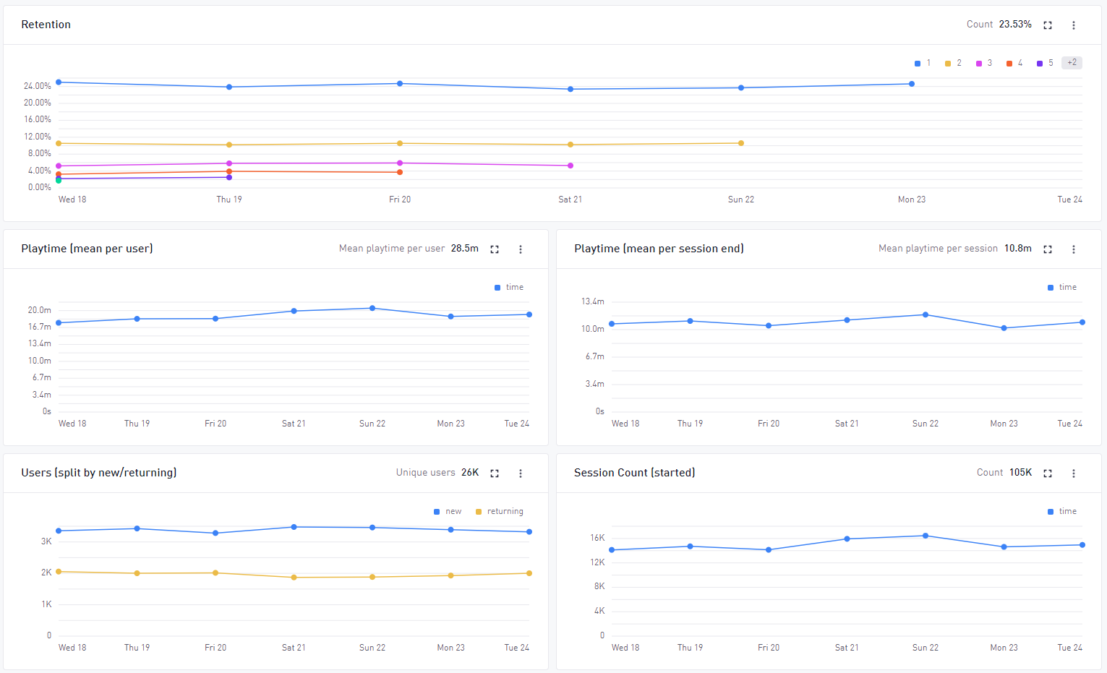This screenshot has width=1107, height=673.
Task: Expand the Retention chart to fullscreen
Action: click(x=1048, y=25)
